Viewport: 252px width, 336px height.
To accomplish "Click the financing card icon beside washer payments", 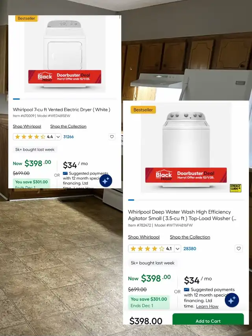I will coord(186,290).
